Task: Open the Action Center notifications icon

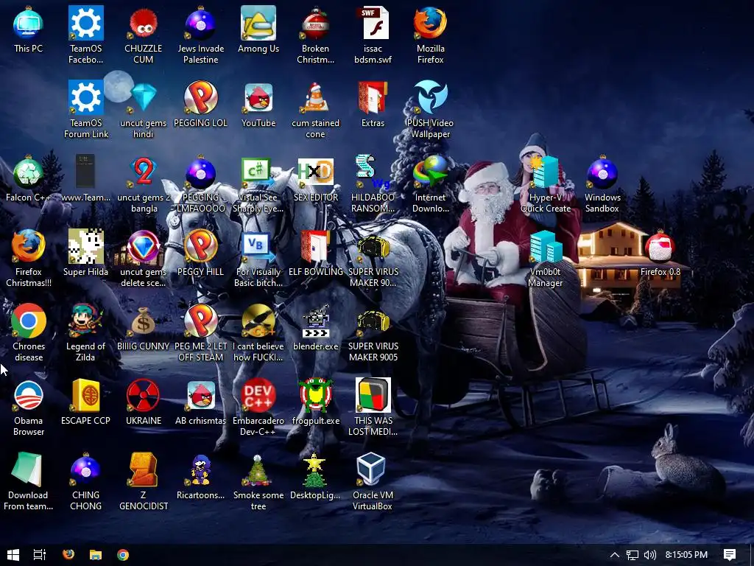Action: (x=730, y=555)
